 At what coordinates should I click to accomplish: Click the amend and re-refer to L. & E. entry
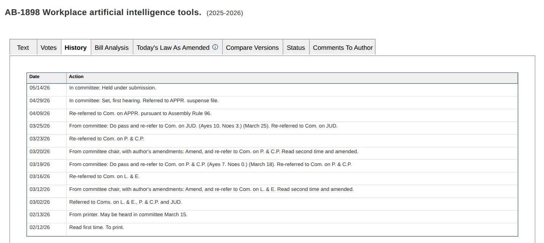point(211,189)
